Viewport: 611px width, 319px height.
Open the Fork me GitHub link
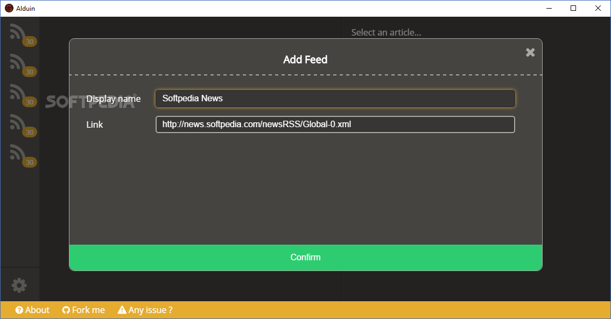pos(83,310)
